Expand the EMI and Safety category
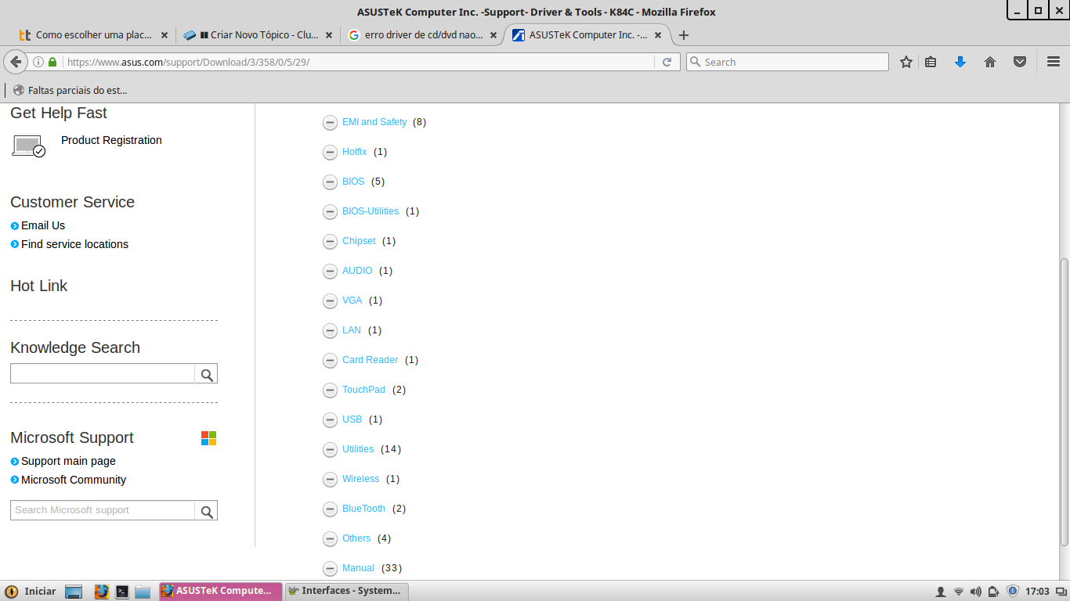1070x601 pixels. click(330, 122)
